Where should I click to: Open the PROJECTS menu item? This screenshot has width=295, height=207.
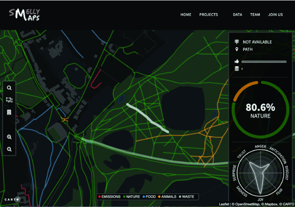pos(208,15)
